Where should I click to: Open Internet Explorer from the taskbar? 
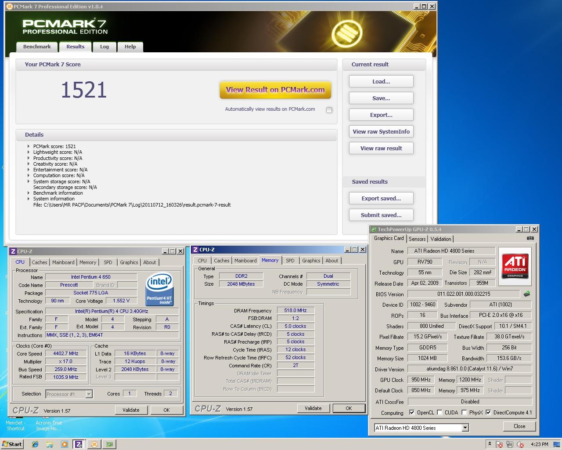point(35,444)
